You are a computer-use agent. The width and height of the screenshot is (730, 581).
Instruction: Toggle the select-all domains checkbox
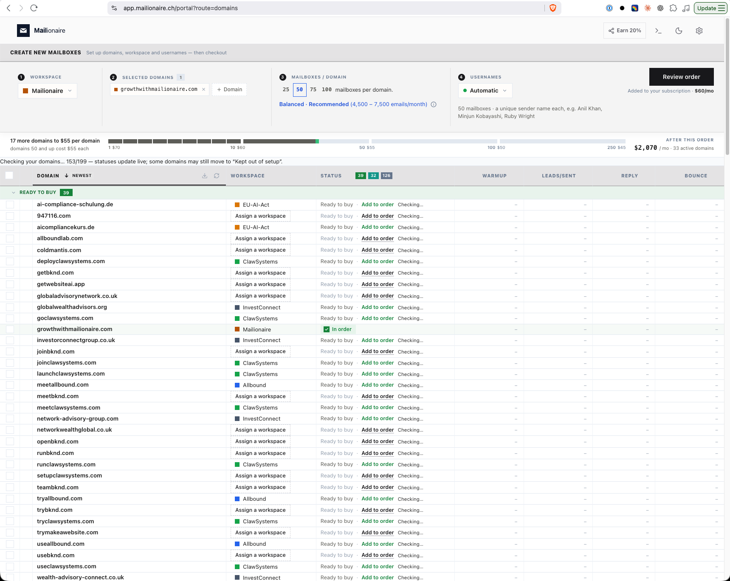(9, 176)
